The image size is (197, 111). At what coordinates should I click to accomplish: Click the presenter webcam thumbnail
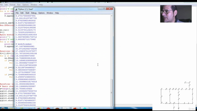coord(176,14)
